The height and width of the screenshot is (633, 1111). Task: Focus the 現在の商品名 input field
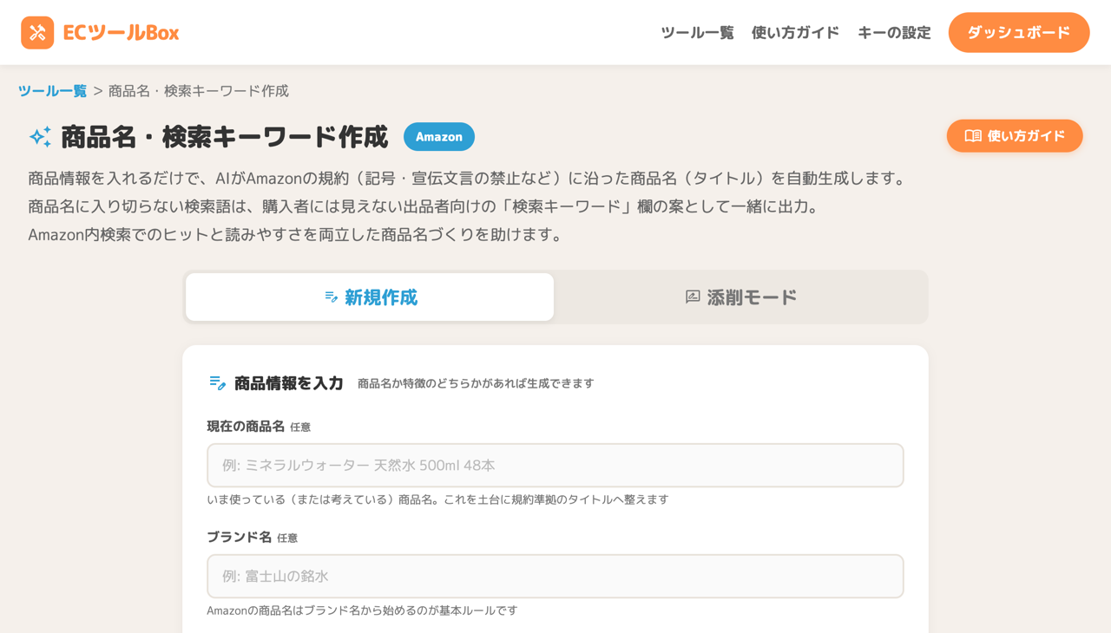click(x=555, y=466)
